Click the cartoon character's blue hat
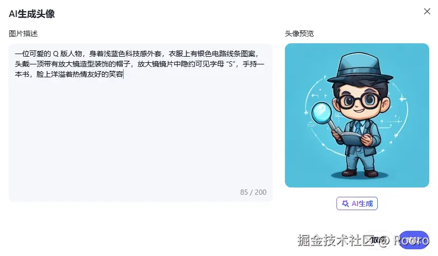Screen dimensions: 438x256 click(x=360, y=69)
